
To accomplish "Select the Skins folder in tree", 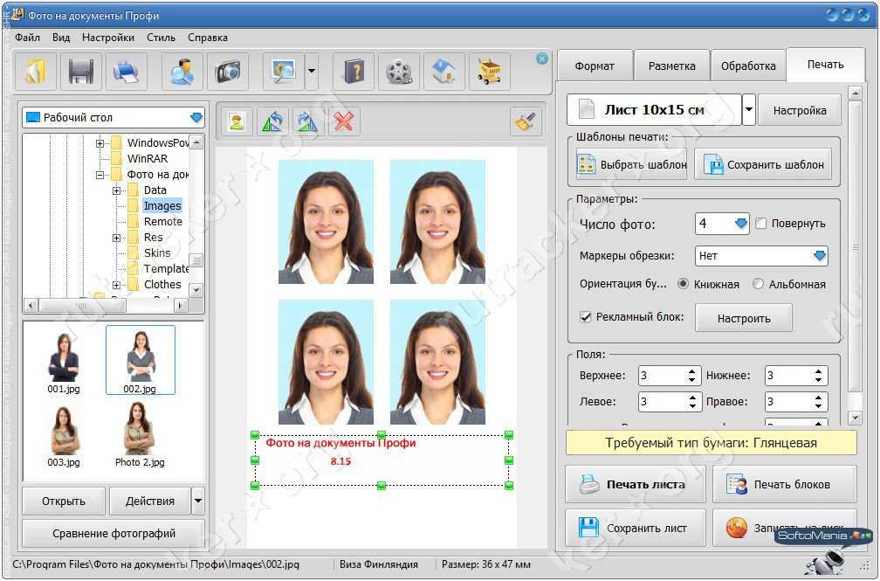I will click(x=157, y=253).
